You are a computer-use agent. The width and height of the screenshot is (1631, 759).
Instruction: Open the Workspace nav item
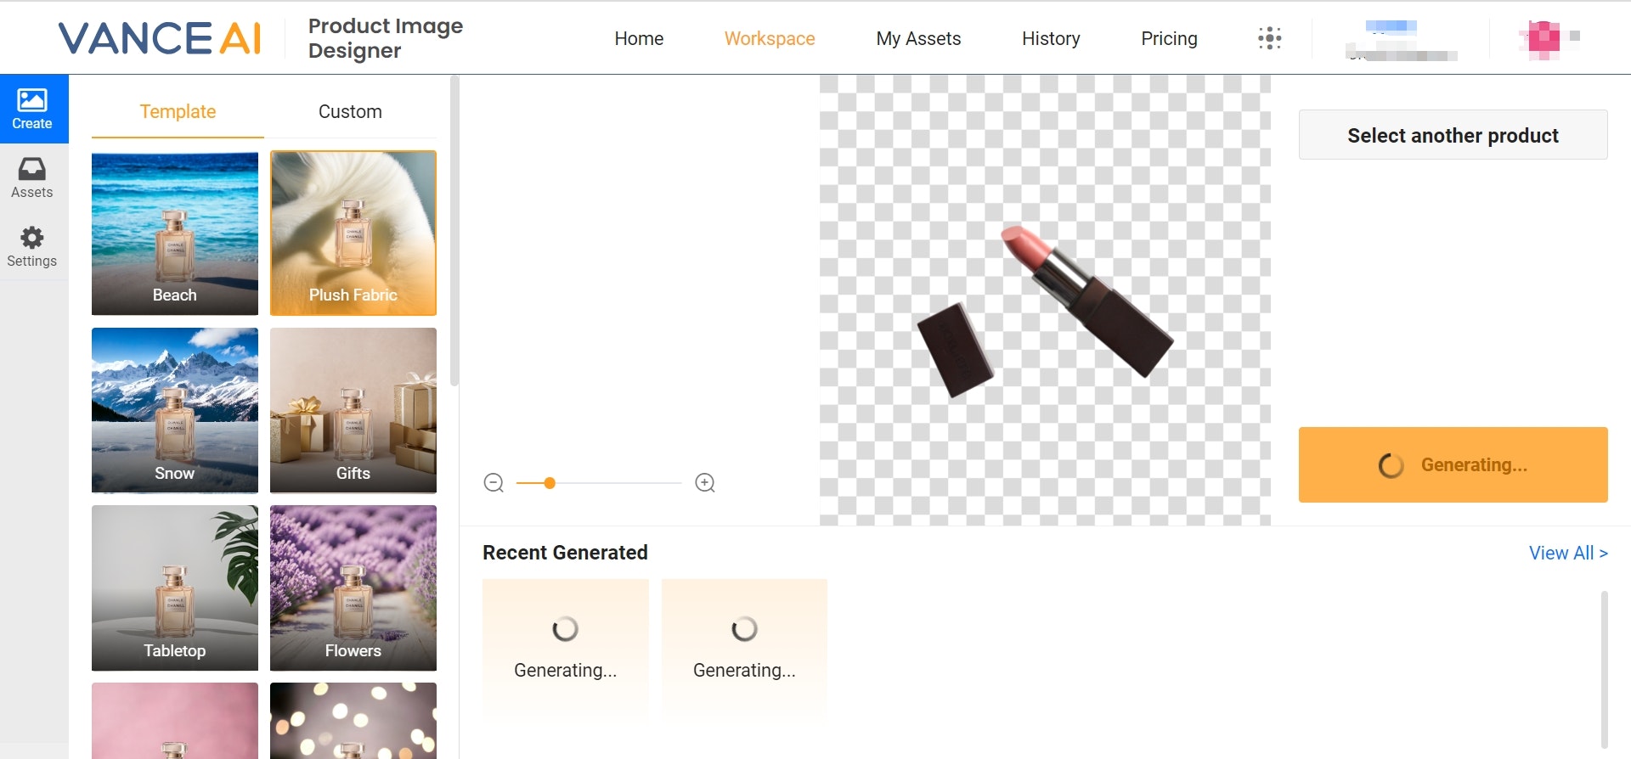click(x=770, y=38)
